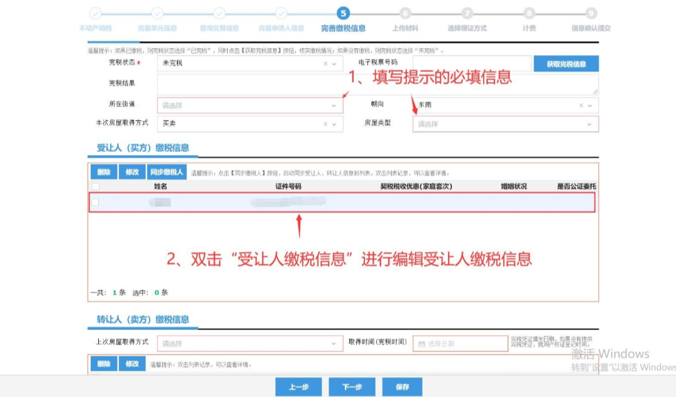This screenshot has height=397, width=676.
Task: Click the completed 不动产调档 step icon
Action: coord(95,13)
